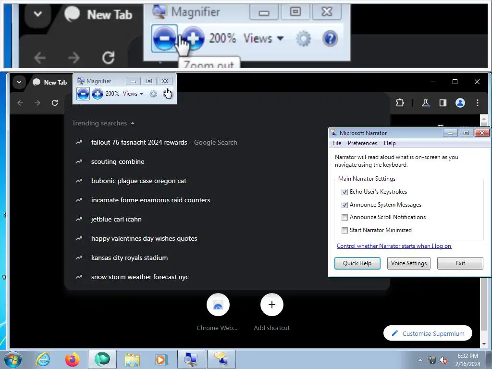Open the tab search chevron button

[x=19, y=82]
